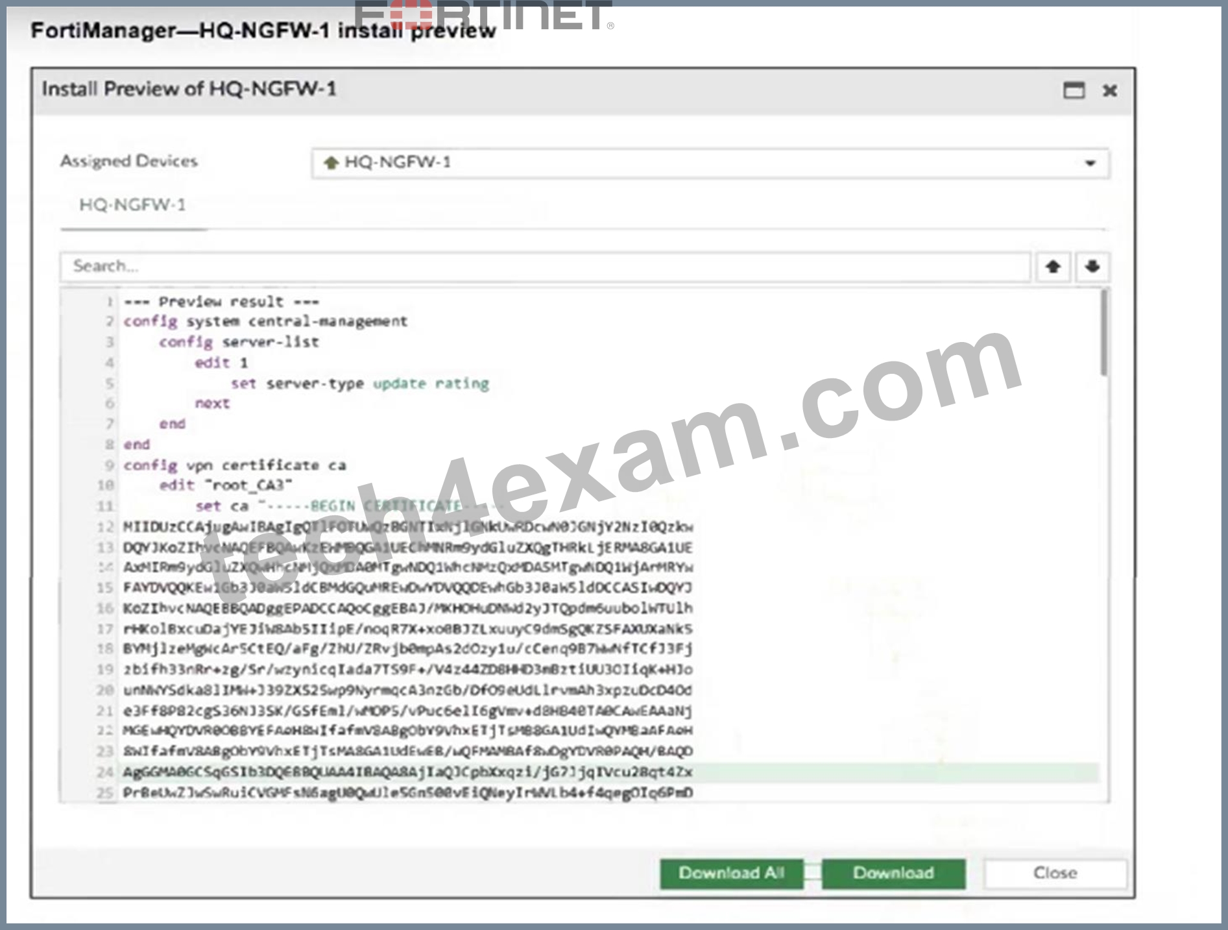Select HQ-NGFW-1 in Assigned Devices combo box
The height and width of the screenshot is (930, 1228).
pos(710,163)
